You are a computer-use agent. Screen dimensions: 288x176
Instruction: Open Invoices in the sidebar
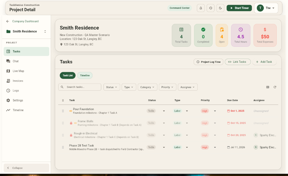26,81
